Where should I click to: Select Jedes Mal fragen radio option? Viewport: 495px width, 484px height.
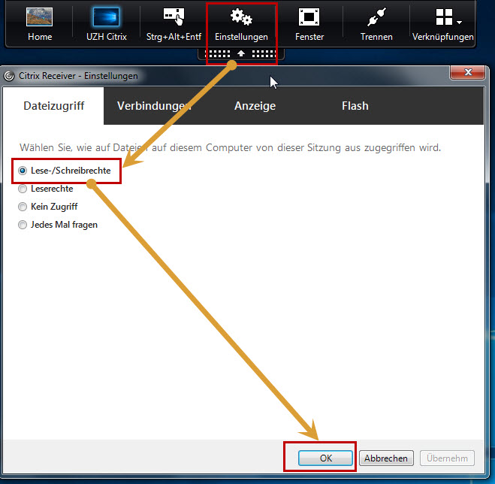(x=23, y=225)
